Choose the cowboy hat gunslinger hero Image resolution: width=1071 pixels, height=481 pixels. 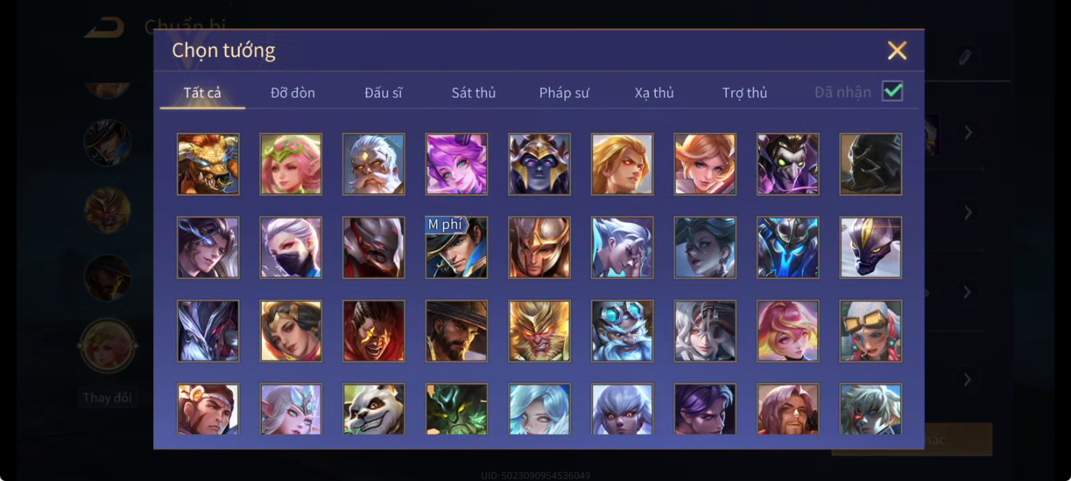coord(456,331)
